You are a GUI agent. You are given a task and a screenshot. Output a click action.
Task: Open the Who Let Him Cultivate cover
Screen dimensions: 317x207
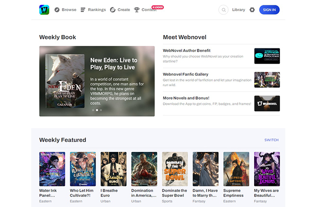coord(83,169)
